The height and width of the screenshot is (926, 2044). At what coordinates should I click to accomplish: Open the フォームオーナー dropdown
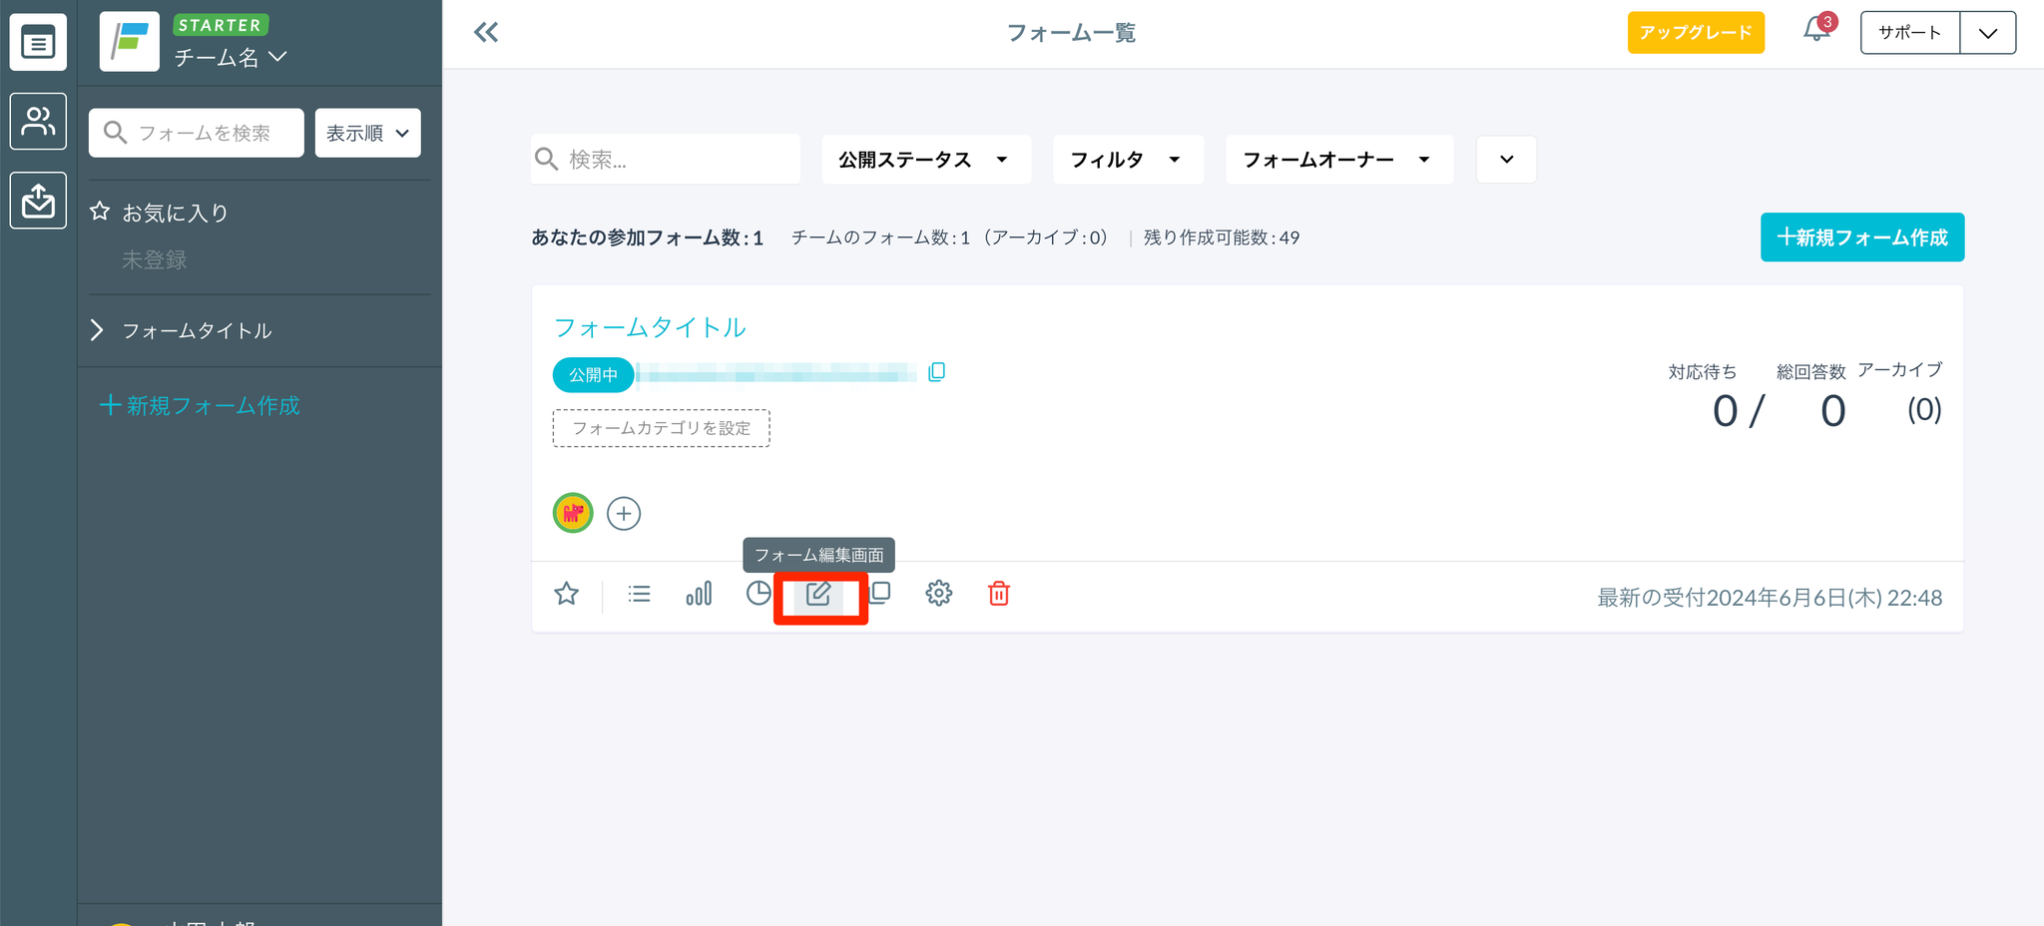[x=1339, y=160]
